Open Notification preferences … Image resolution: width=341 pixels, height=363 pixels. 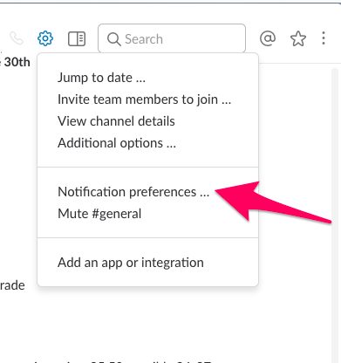click(133, 192)
